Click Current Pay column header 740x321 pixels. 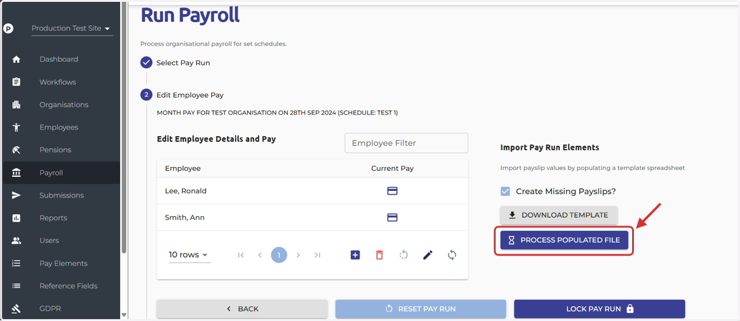point(392,168)
